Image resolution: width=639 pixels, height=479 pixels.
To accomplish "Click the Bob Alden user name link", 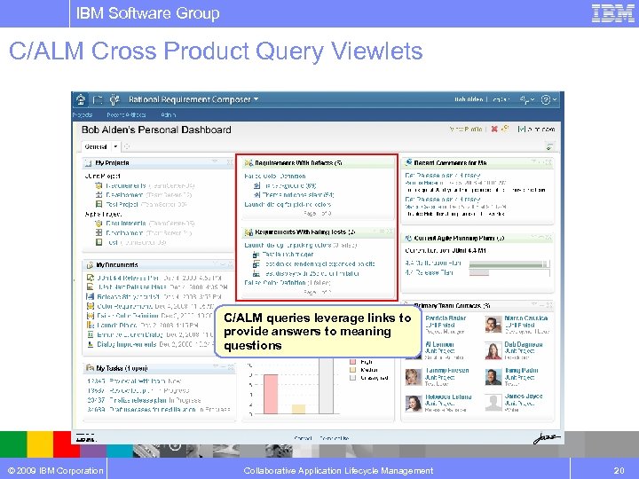I will coord(469,99).
